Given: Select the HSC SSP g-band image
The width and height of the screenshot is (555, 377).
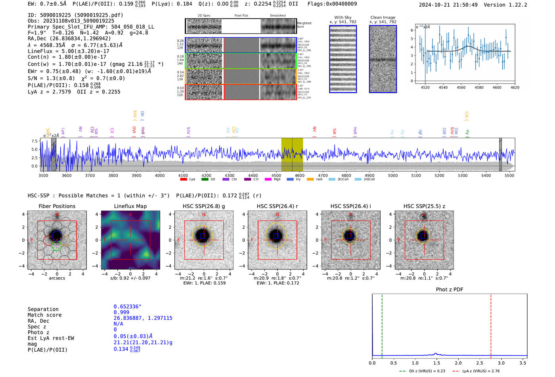Looking at the screenshot, I should pyautogui.click(x=204, y=240).
